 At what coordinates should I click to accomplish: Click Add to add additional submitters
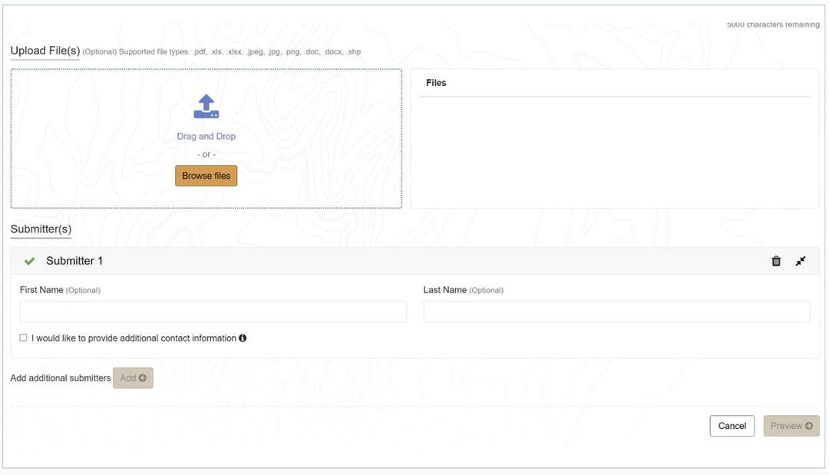(x=133, y=378)
